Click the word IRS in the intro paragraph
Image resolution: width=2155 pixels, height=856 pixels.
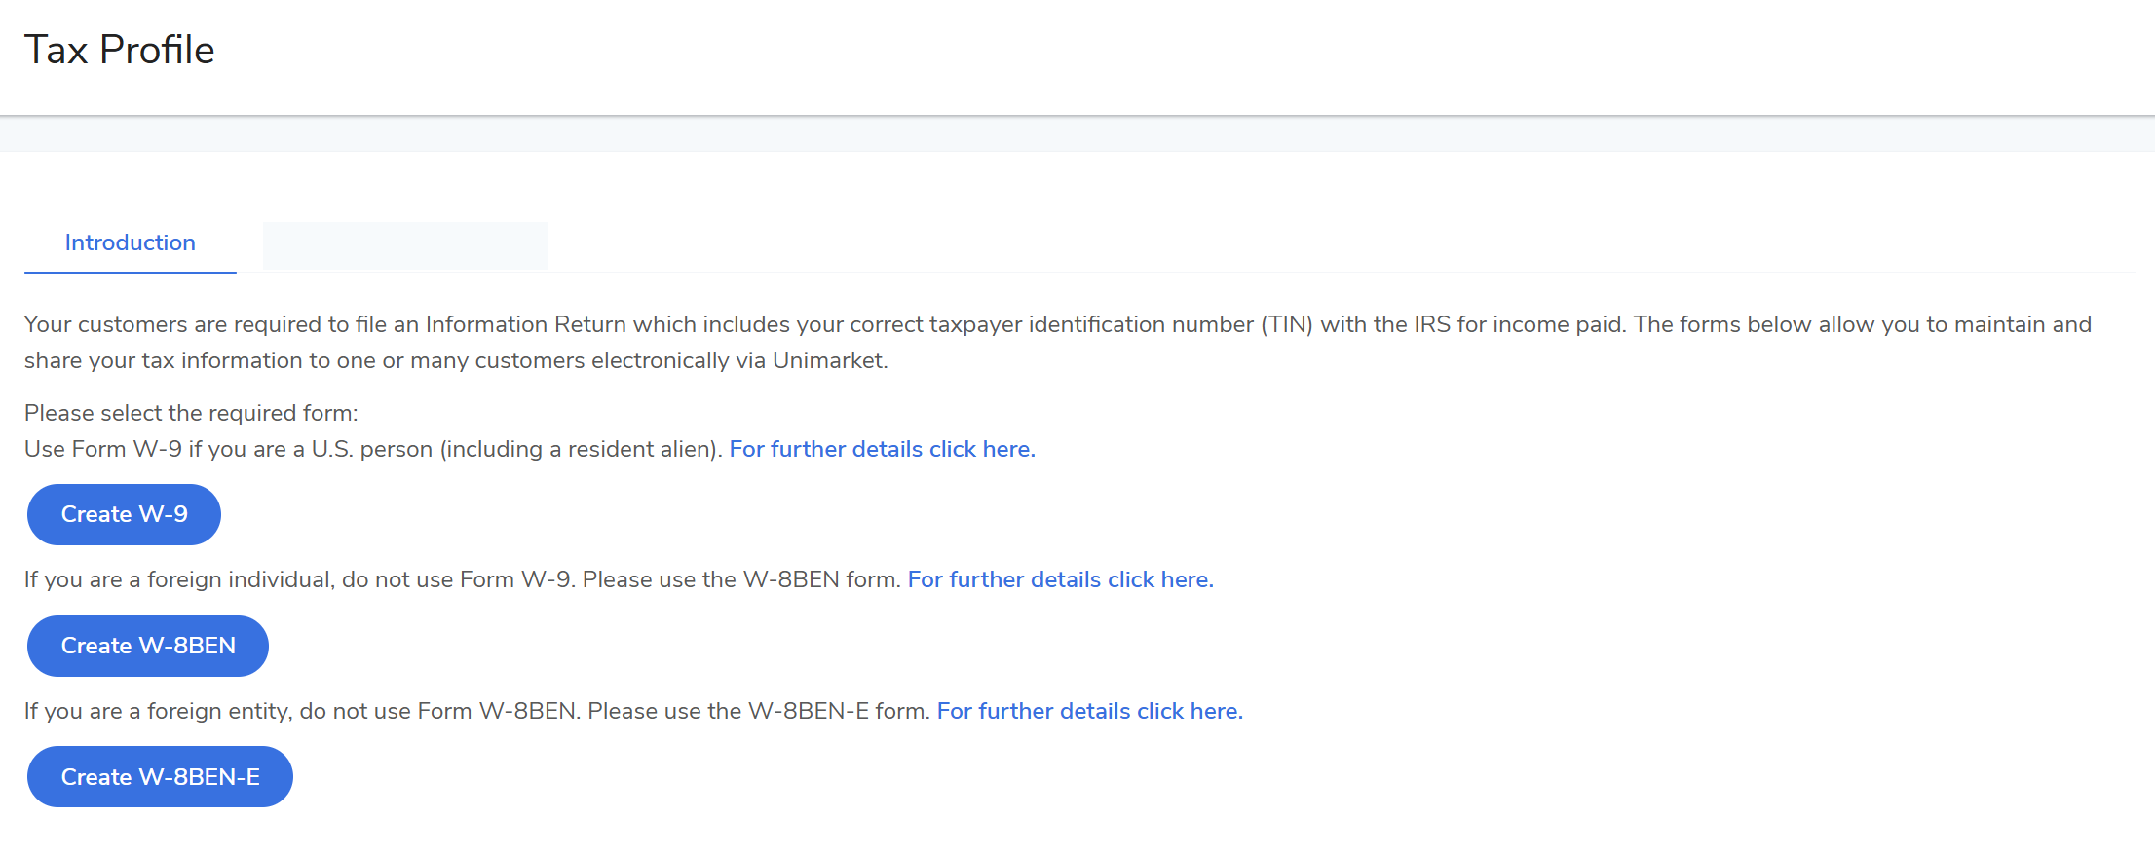pyautogui.click(x=1431, y=324)
